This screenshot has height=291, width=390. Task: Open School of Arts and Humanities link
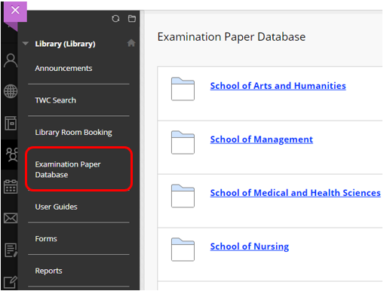coord(278,86)
